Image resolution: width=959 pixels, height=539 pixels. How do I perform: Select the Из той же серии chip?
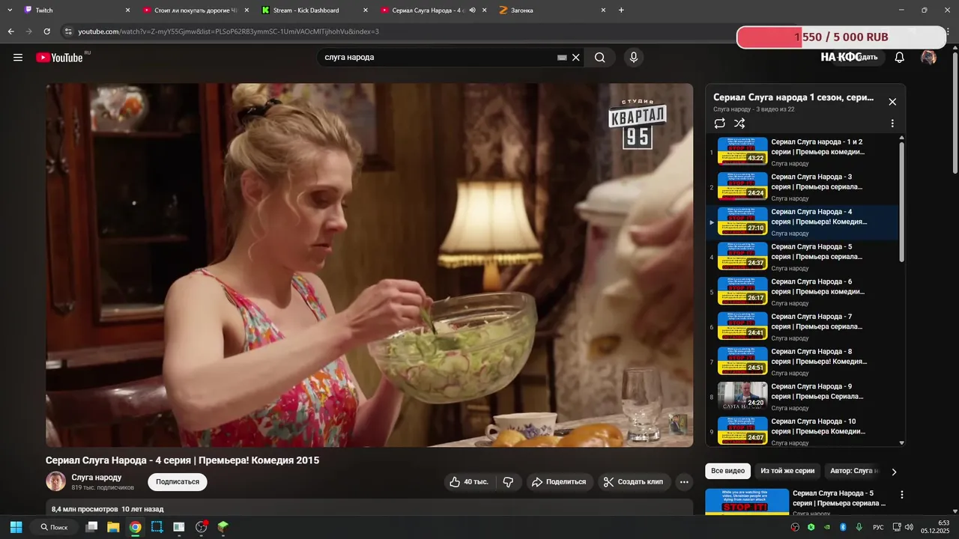point(787,471)
